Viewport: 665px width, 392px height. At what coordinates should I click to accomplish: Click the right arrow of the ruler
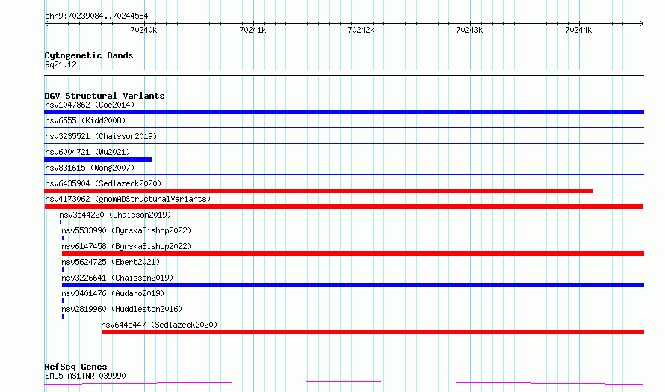(x=641, y=24)
